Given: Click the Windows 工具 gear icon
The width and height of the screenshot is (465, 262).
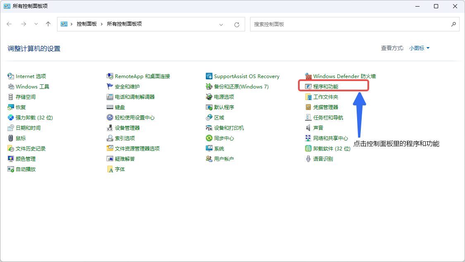Looking at the screenshot, I should point(11,86).
